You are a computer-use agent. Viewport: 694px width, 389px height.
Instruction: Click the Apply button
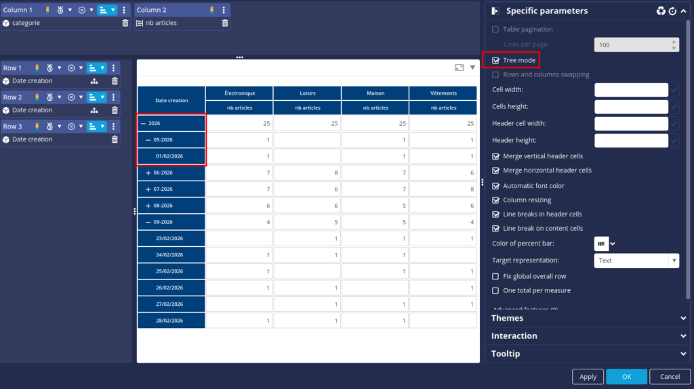588,377
